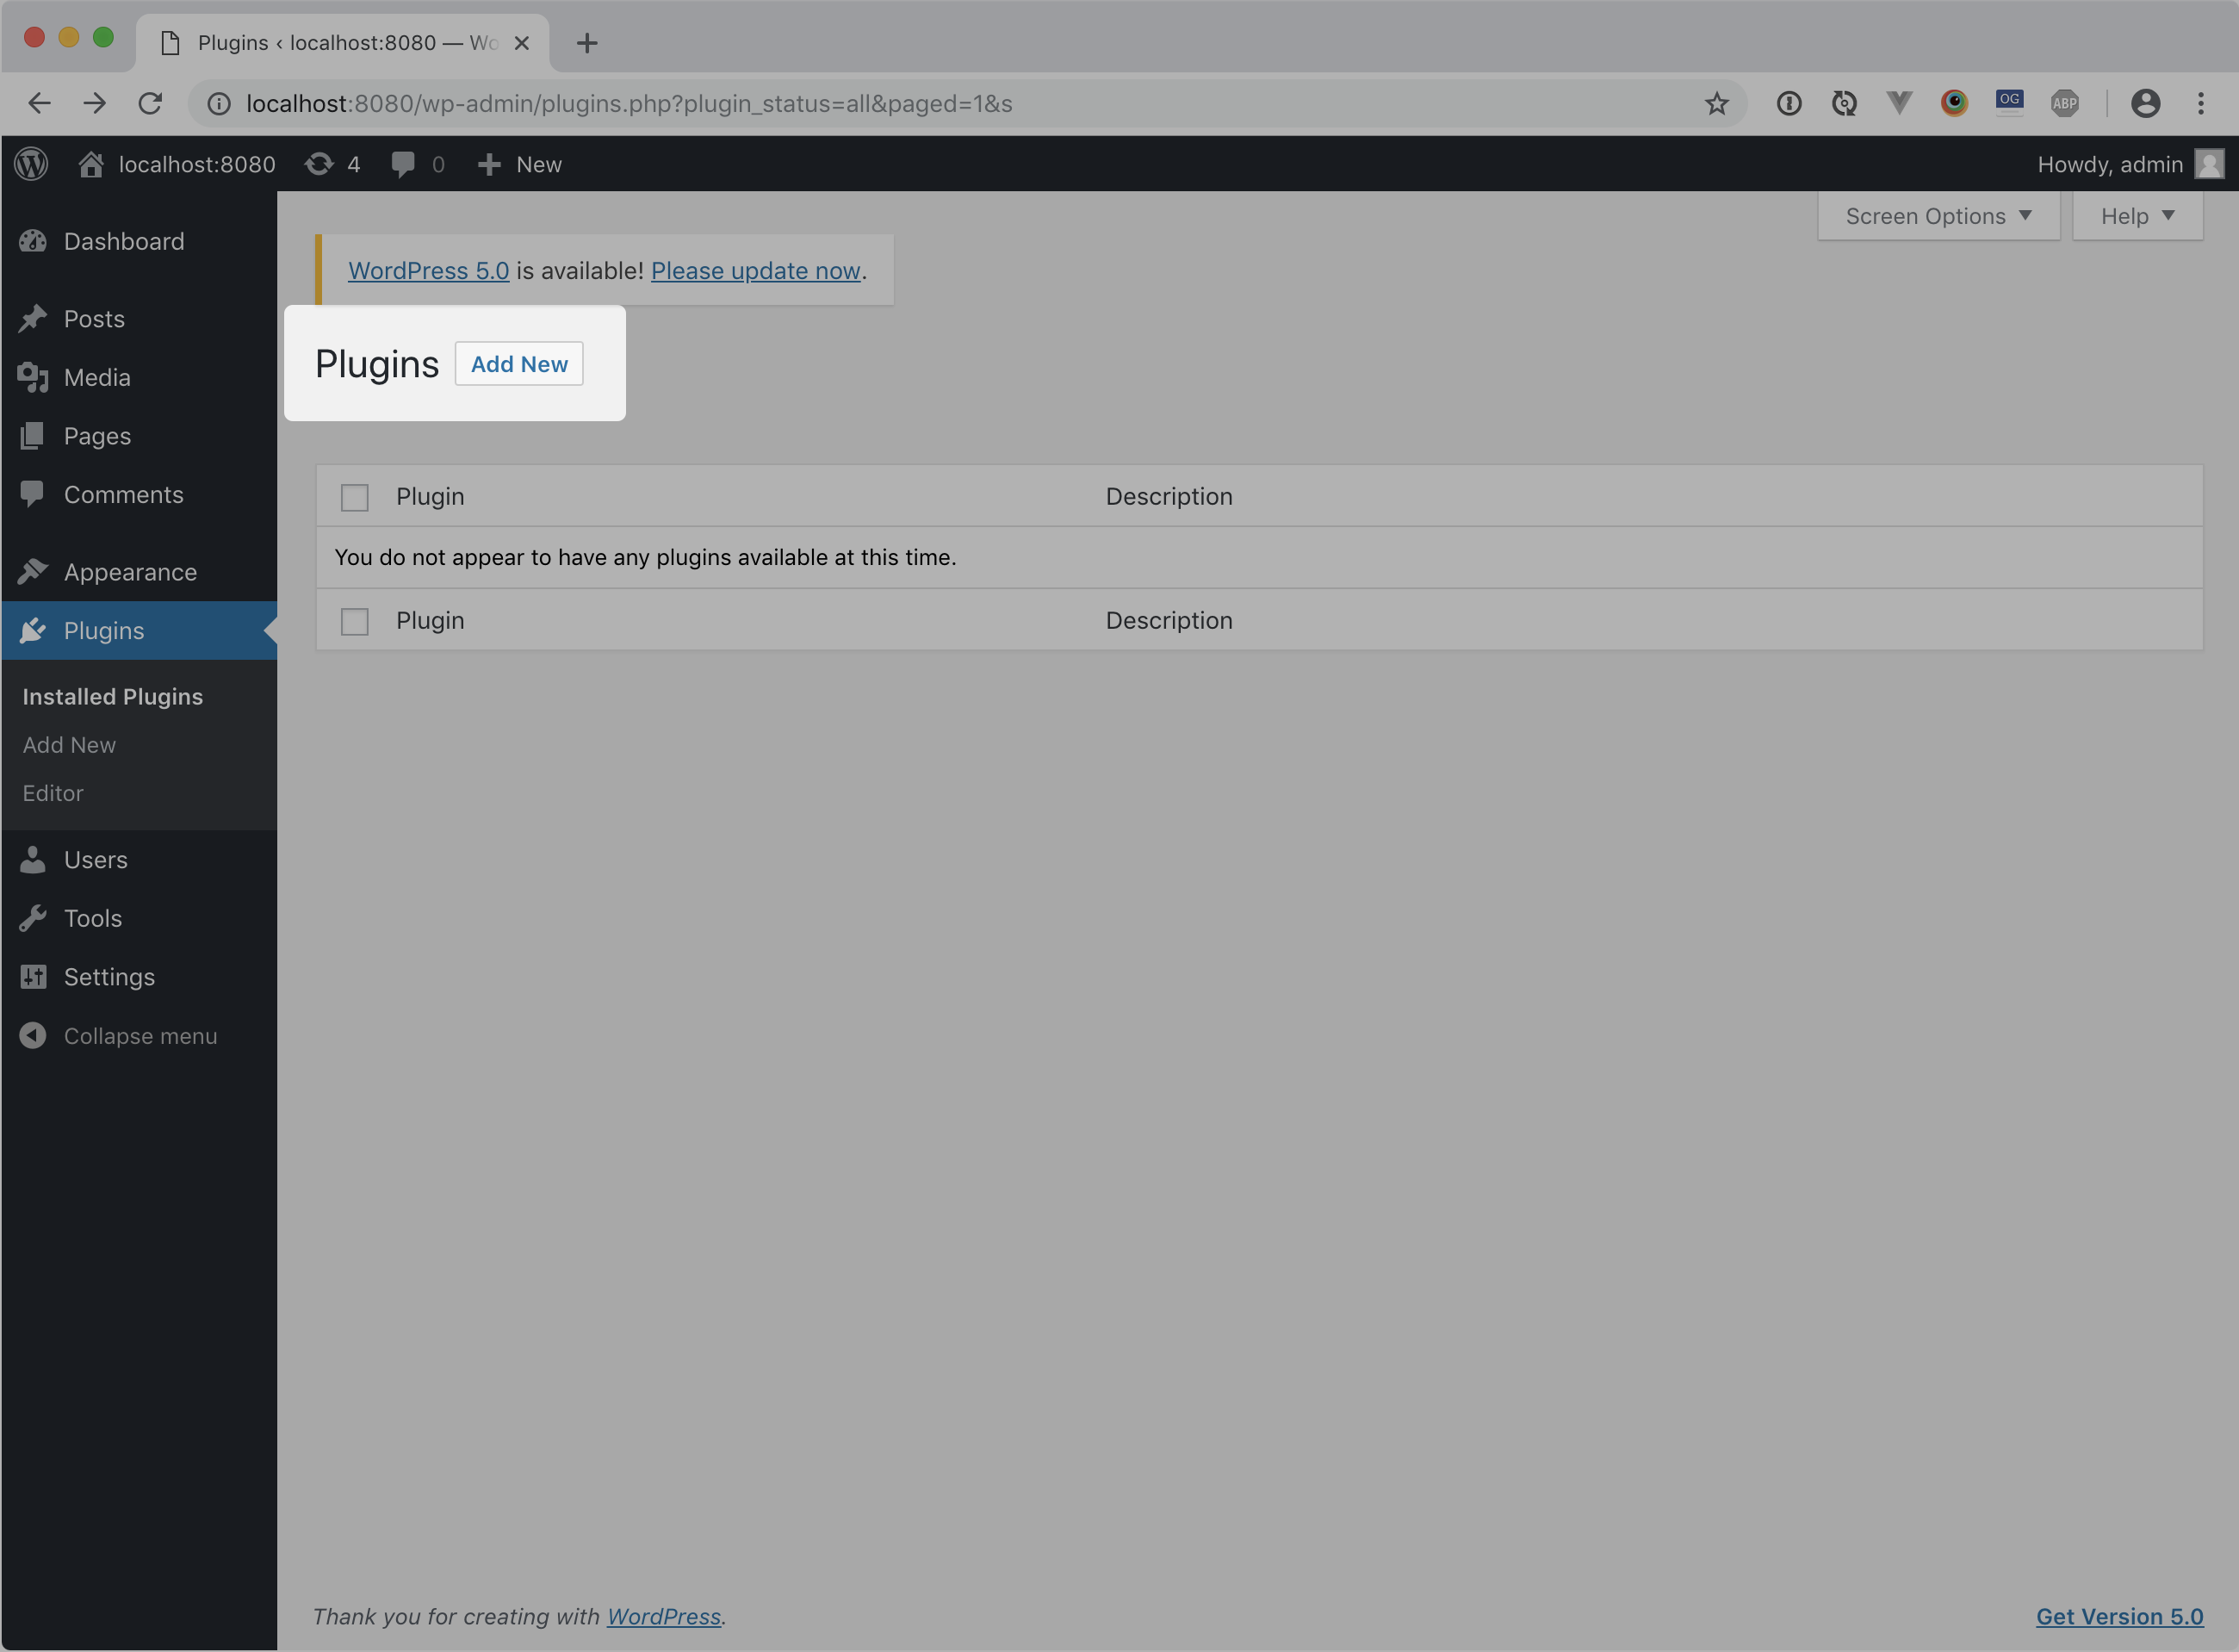
Task: Expand the Screen Options panel
Action: (x=1938, y=216)
